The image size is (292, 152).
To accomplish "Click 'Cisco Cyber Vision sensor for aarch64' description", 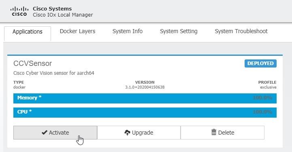I will 53,73.
